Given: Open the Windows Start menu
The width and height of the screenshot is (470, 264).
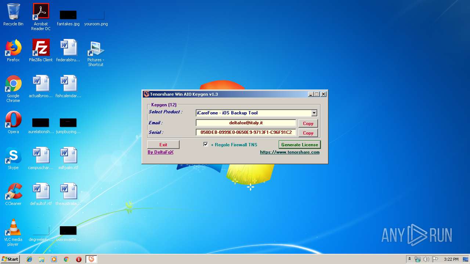Looking at the screenshot, I should pos(10,259).
